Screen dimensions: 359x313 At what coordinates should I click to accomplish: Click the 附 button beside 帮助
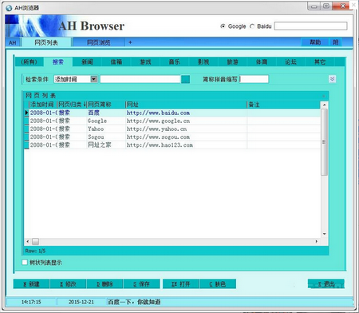[336, 42]
